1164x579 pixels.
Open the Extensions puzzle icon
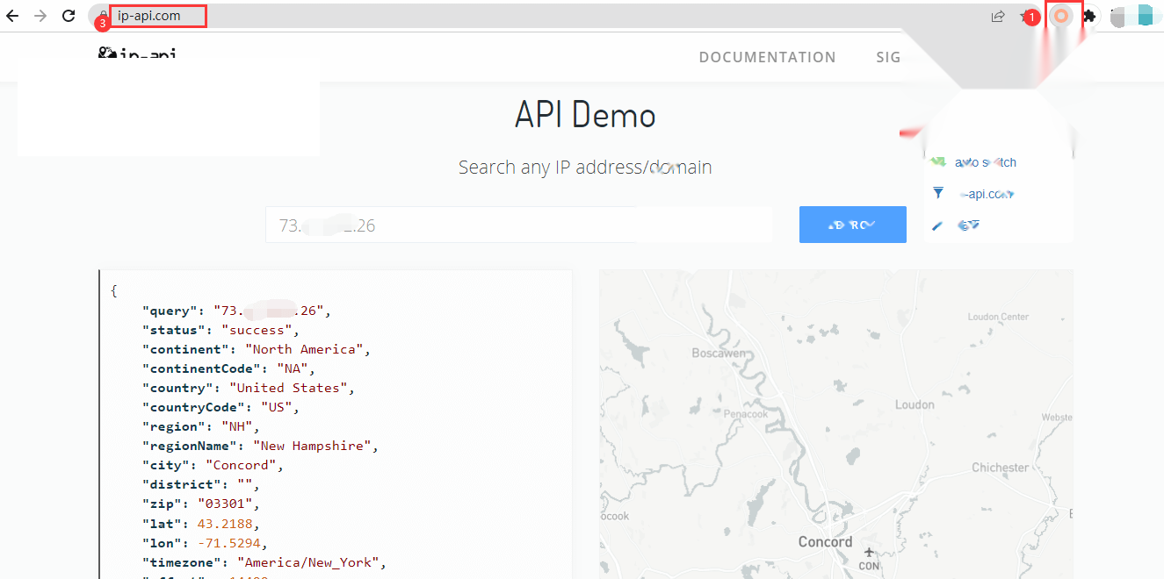[1089, 16]
